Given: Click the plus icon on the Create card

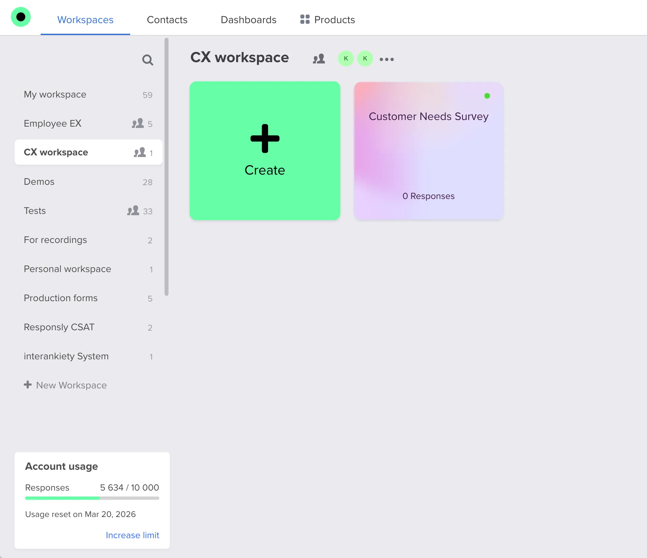Looking at the screenshot, I should click(x=265, y=139).
